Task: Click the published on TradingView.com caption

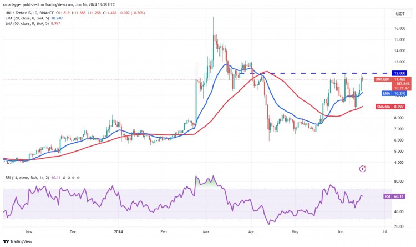Action: [x=59, y=4]
